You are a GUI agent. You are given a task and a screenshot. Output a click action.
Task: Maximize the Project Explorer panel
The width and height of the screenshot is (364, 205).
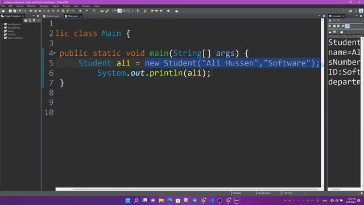coord(38,16)
